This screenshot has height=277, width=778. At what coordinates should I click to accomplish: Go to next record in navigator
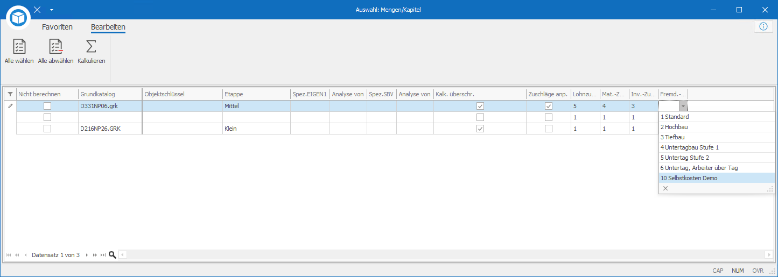(x=87, y=255)
